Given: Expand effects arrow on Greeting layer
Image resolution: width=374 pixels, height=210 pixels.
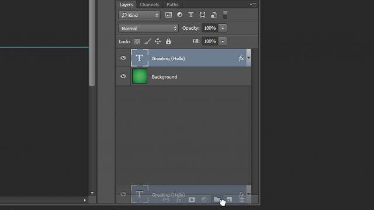Looking at the screenshot, I should (x=249, y=58).
